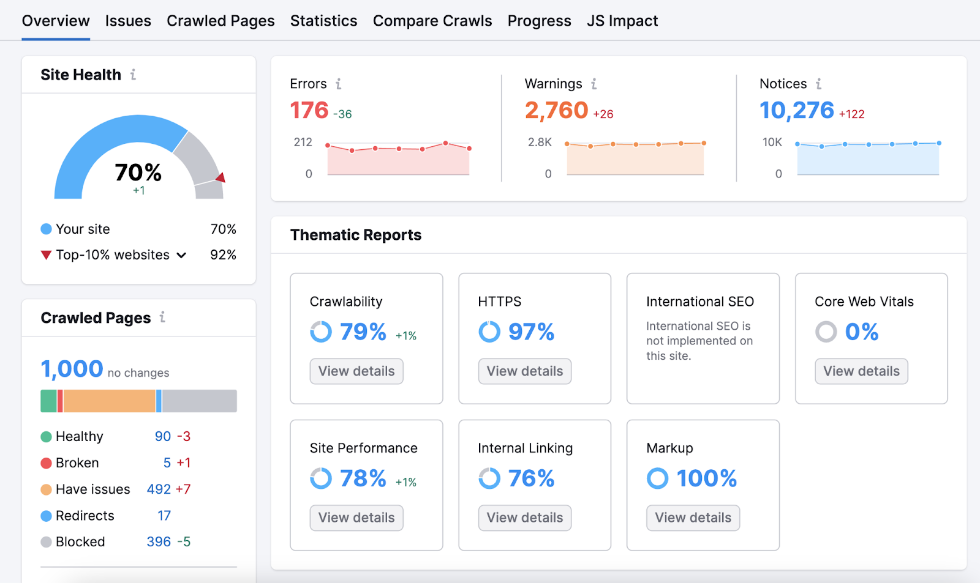The image size is (980, 583).
Task: Click the Markup 100% progress ring
Action: tap(657, 478)
